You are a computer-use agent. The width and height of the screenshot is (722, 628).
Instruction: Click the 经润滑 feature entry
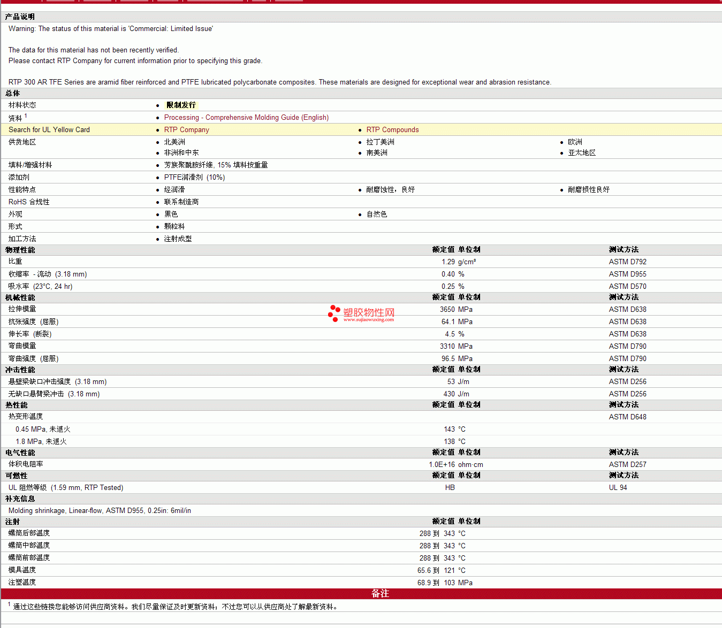174,189
